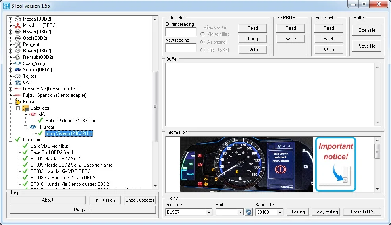Click the Erase DTCs button
Viewport: 391px width, 225px height.
coord(361,212)
